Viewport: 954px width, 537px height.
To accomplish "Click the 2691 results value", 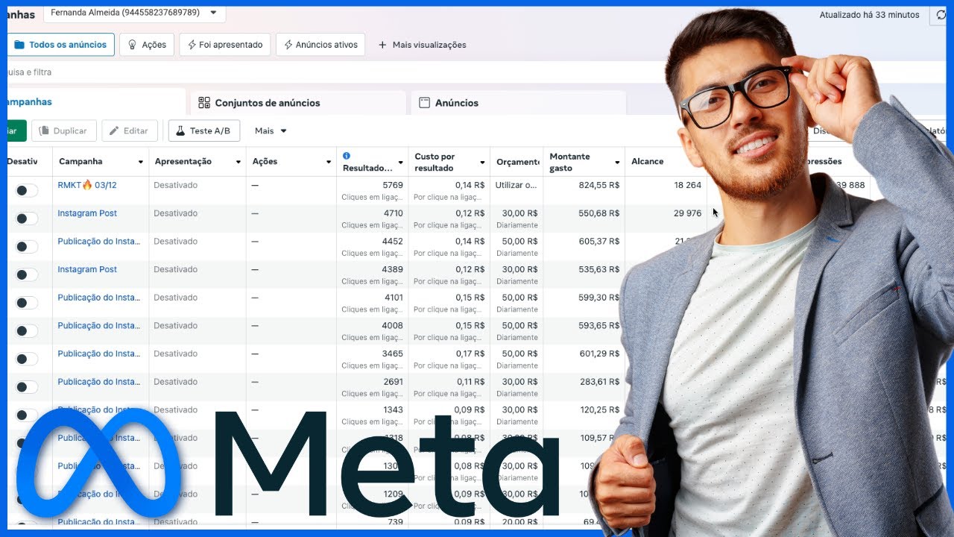I will click(x=393, y=382).
